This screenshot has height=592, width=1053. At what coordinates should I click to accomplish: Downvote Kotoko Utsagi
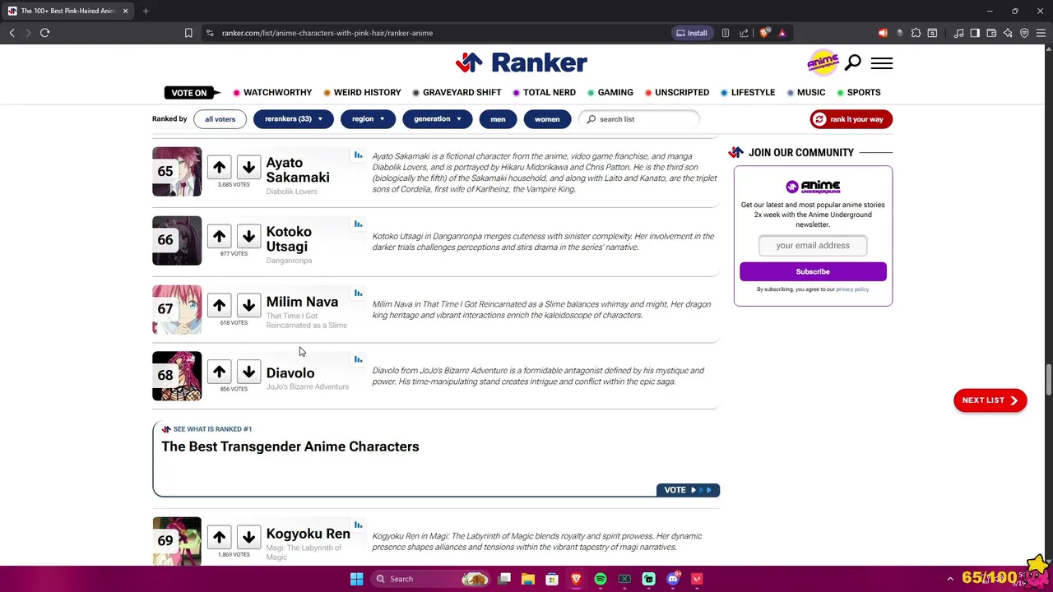(x=248, y=237)
